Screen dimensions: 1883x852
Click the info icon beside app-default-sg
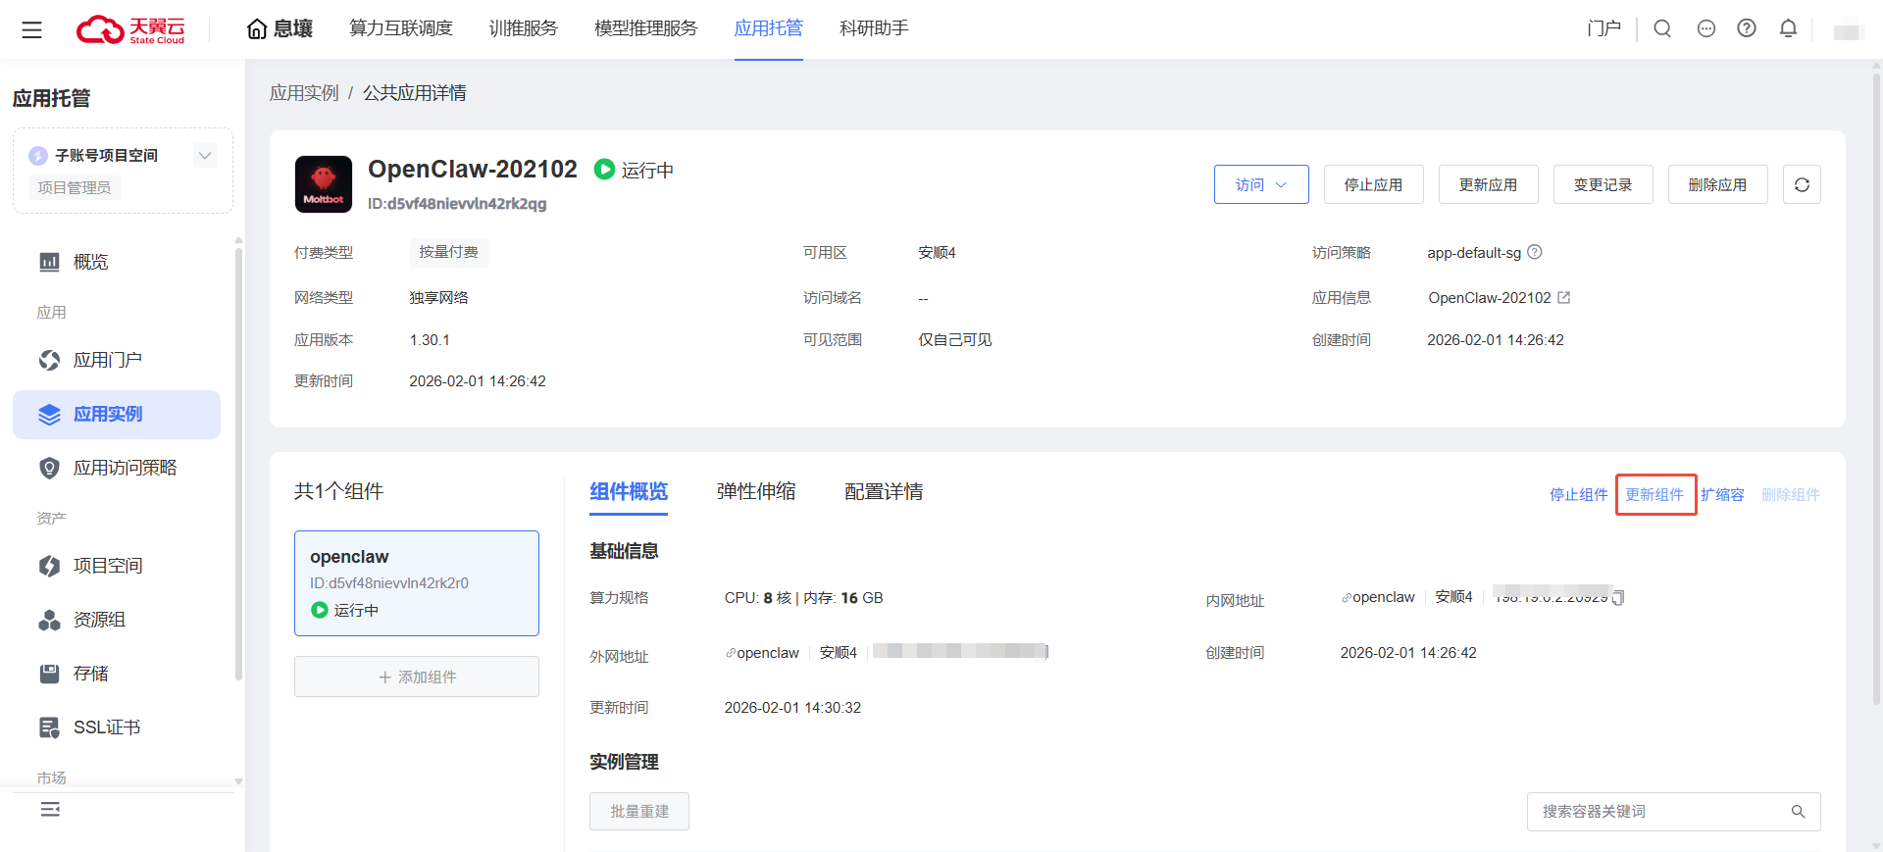click(1535, 252)
